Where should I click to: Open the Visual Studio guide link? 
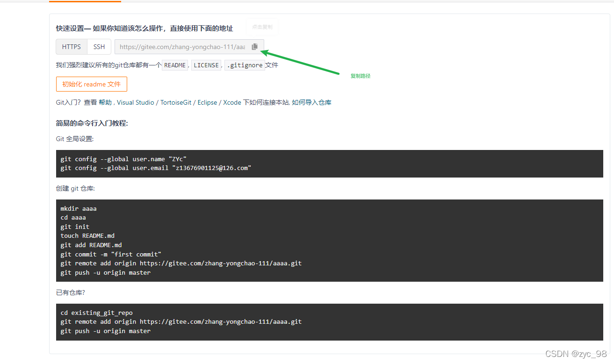coord(136,102)
